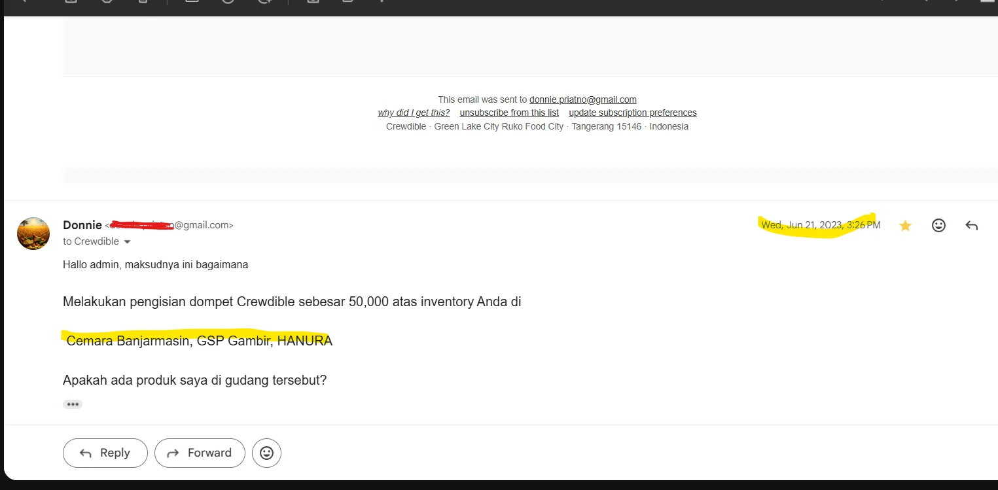Screen dimensions: 998x490
Task: Click the Crewdible Green Lake City address line
Action: (537, 126)
